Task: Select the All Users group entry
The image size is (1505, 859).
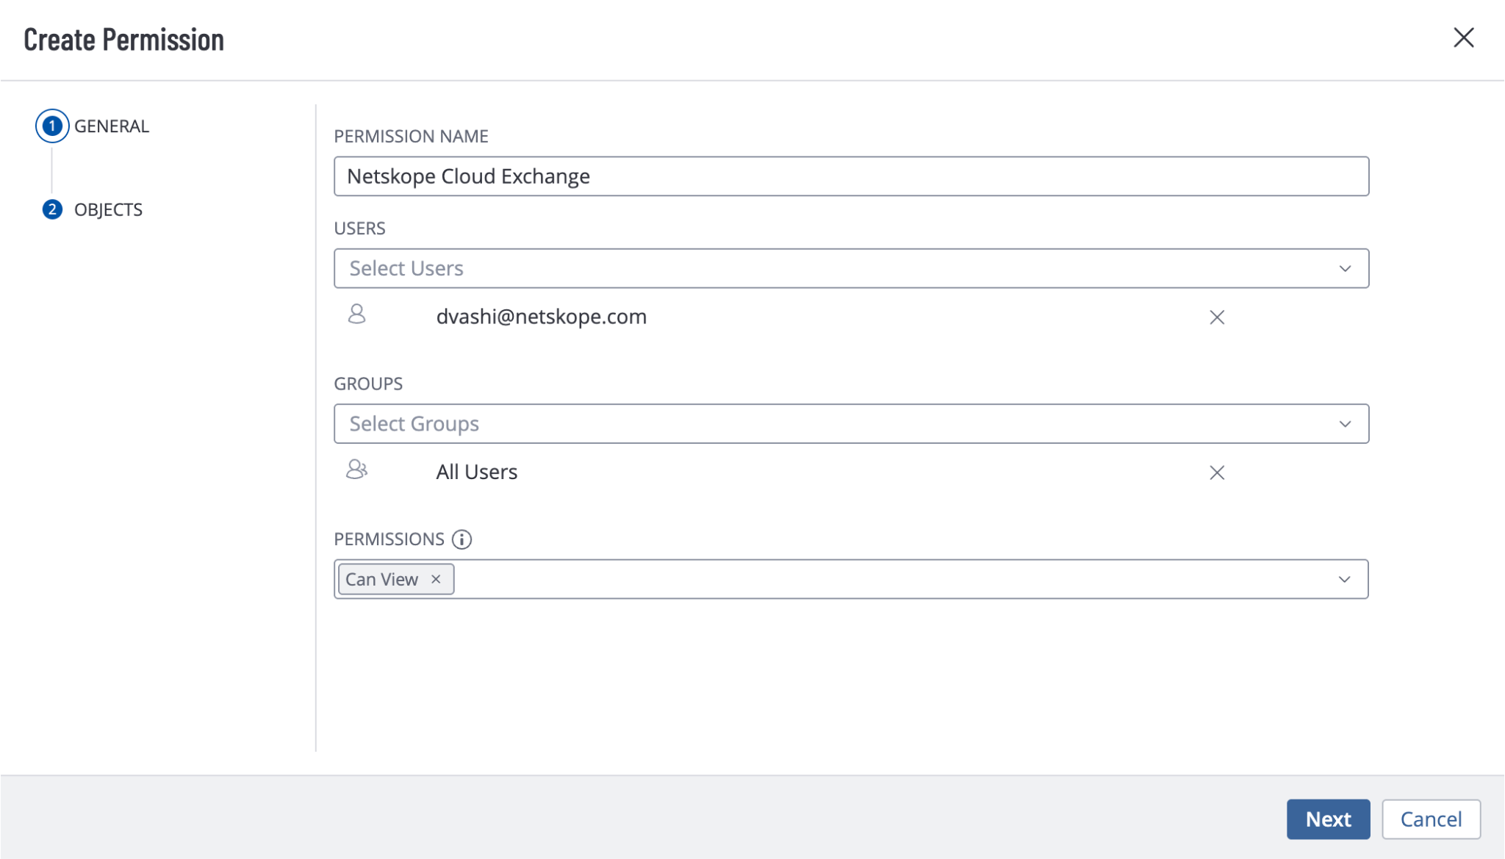Action: pyautogui.click(x=477, y=472)
